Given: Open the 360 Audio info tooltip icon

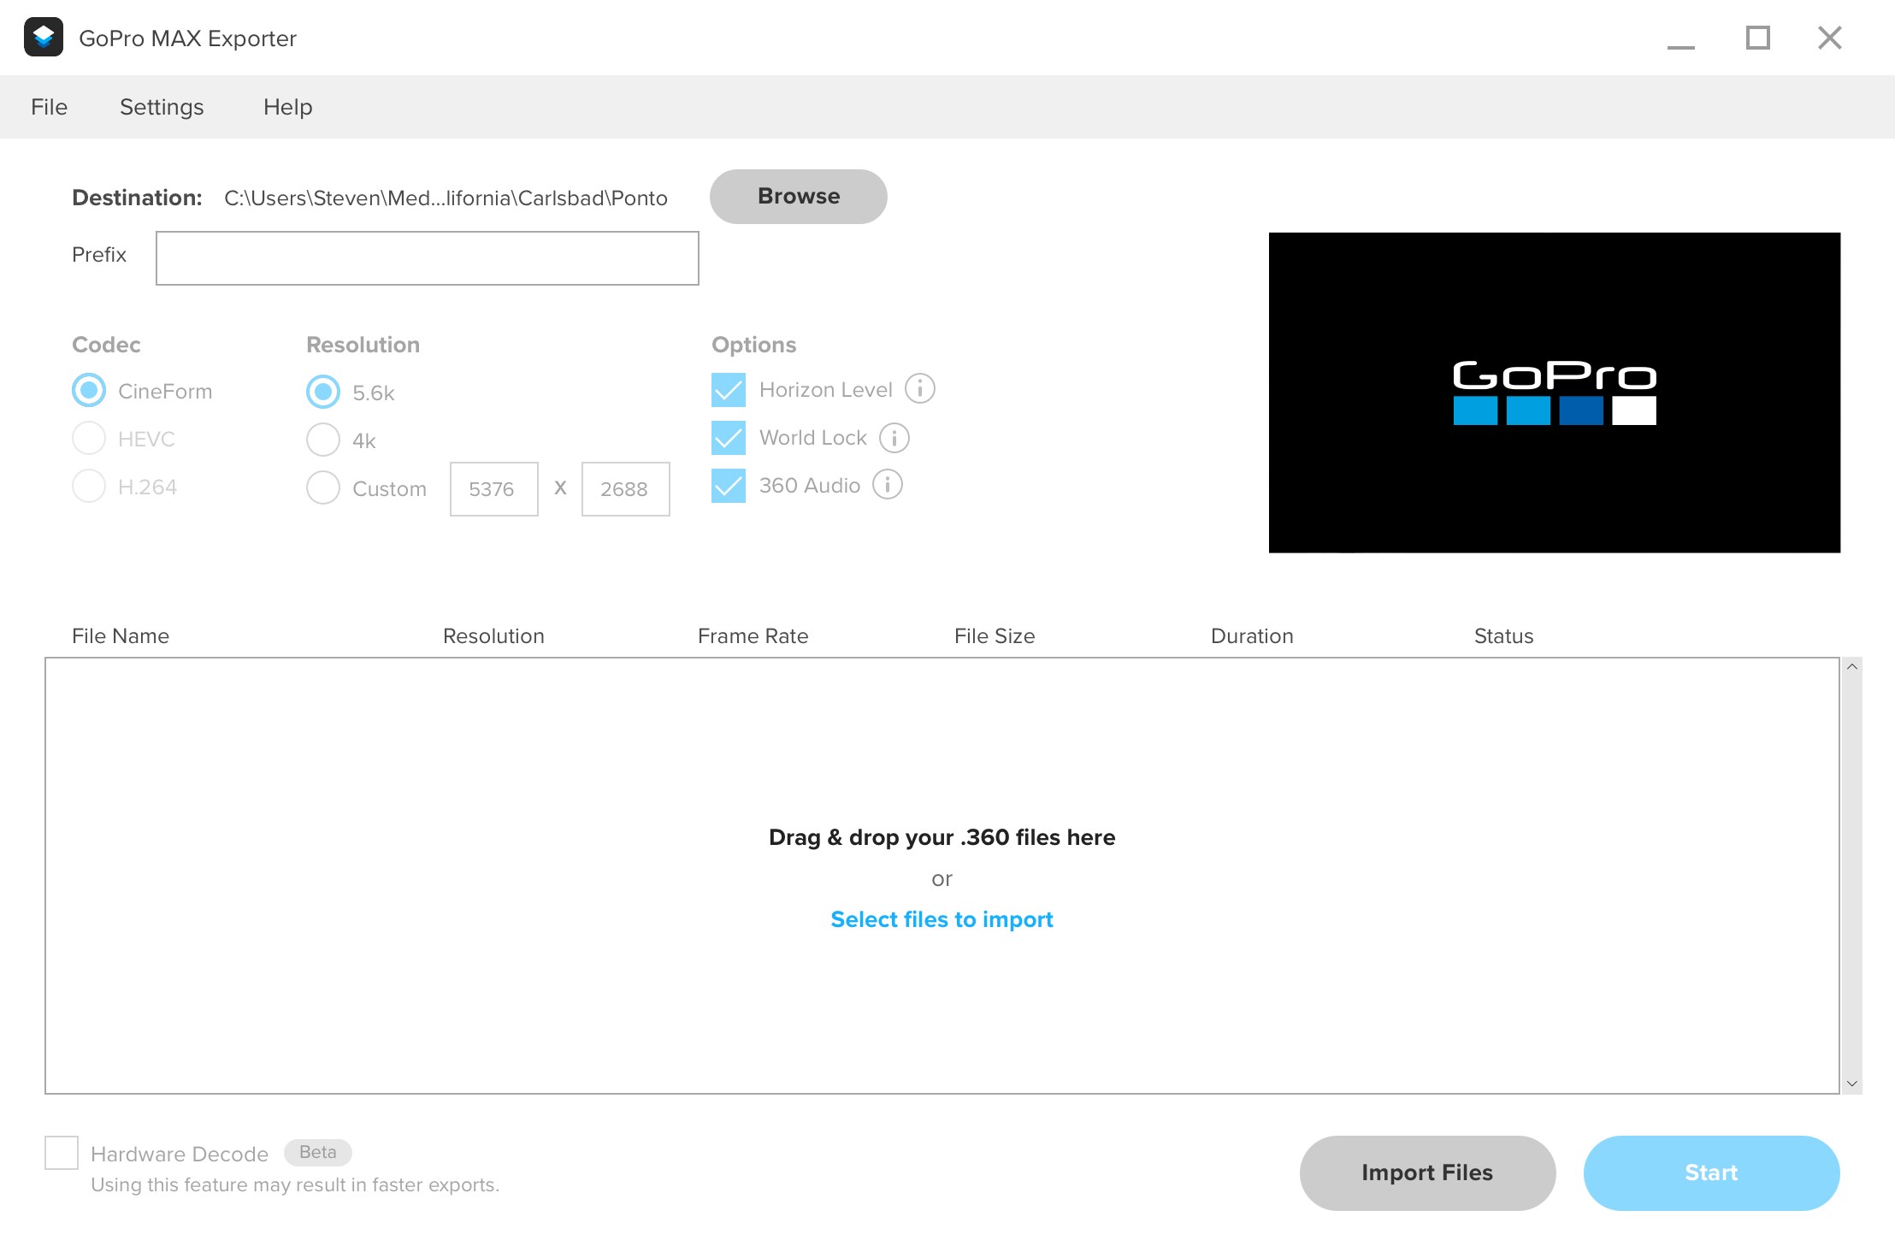Looking at the screenshot, I should point(887,485).
